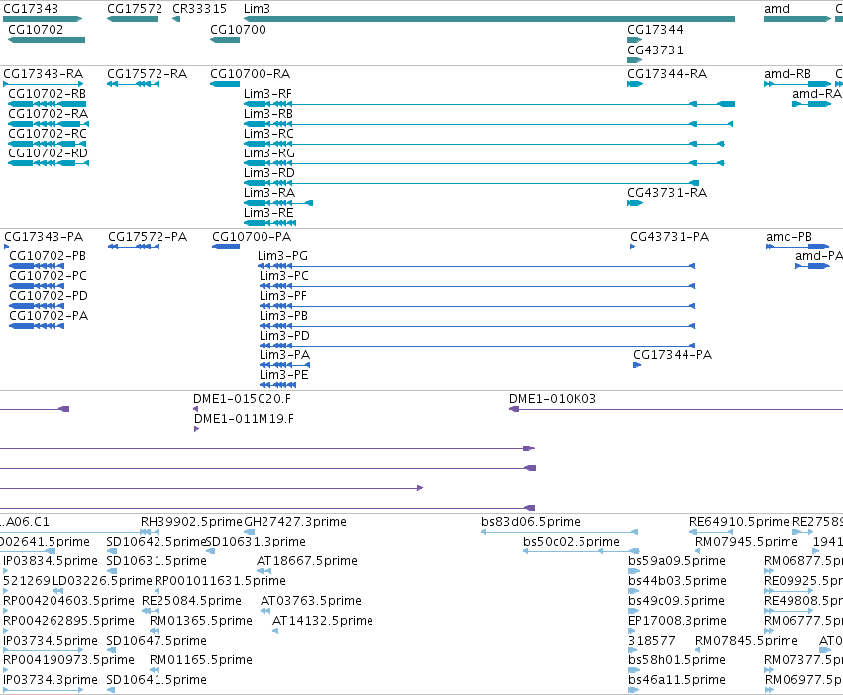Select the CG17344-PA protein label
This screenshot has height=695, width=843.
click(x=673, y=355)
